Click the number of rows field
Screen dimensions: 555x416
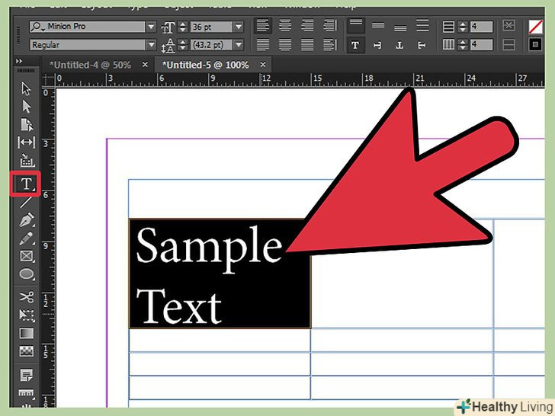click(x=481, y=27)
